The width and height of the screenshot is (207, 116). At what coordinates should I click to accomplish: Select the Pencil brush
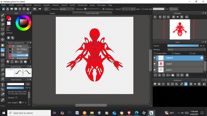(x=18, y=52)
